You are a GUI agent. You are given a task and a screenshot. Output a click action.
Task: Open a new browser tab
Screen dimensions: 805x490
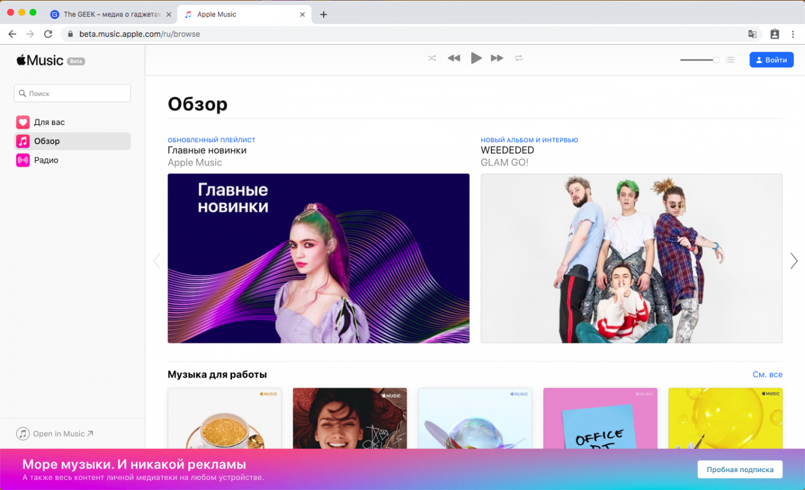(324, 14)
